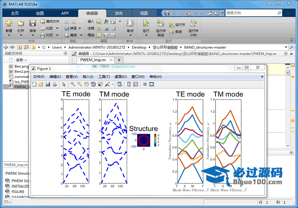Click the Structure colorbar in Figure 1
This screenshot has height=208, width=298.
(x=155, y=140)
